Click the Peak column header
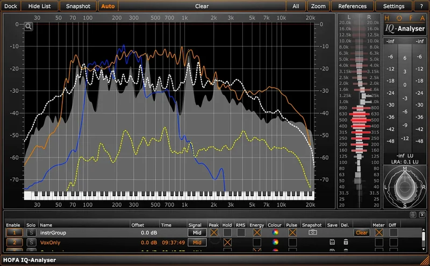 213,225
